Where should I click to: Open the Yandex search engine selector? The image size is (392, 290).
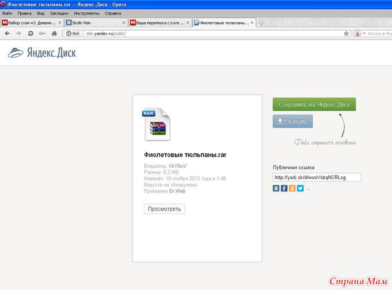point(360,34)
